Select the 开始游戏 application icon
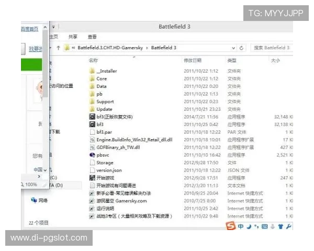Image resolution: width=314 pixels, height=251 pixels. (x=92, y=178)
